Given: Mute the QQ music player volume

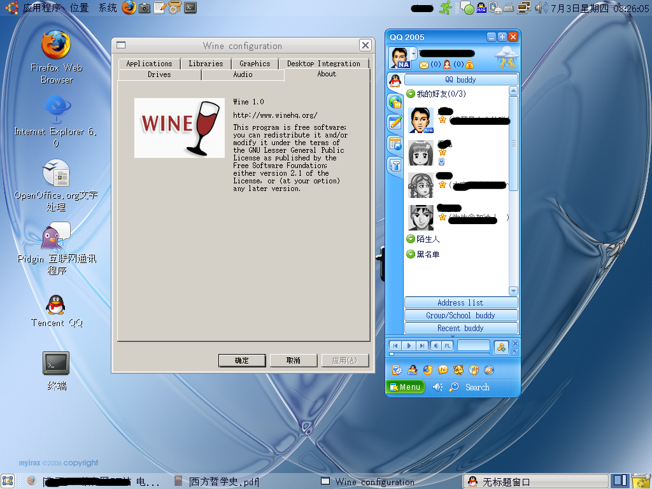Looking at the screenshot, I should click(436, 346).
